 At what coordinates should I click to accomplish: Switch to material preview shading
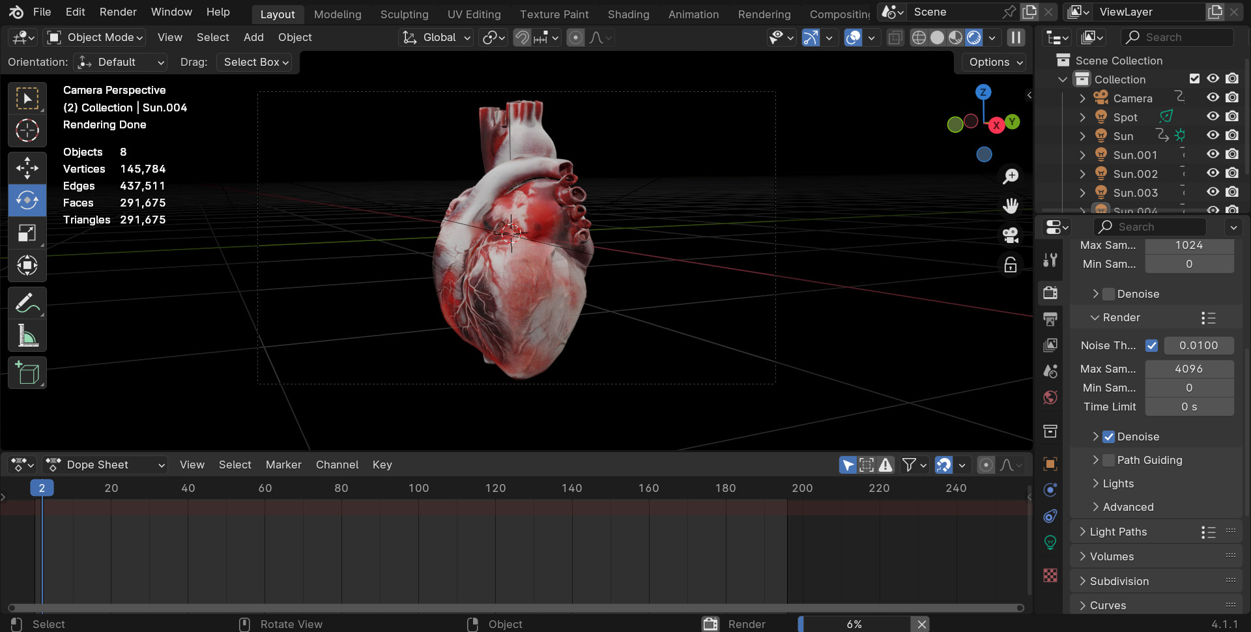(955, 38)
